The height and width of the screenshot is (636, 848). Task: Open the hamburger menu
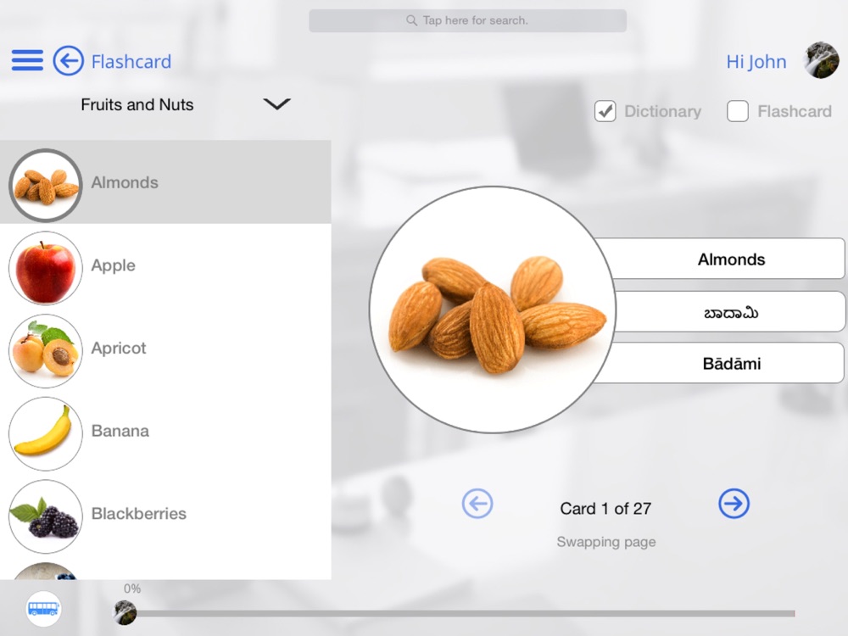tap(28, 60)
